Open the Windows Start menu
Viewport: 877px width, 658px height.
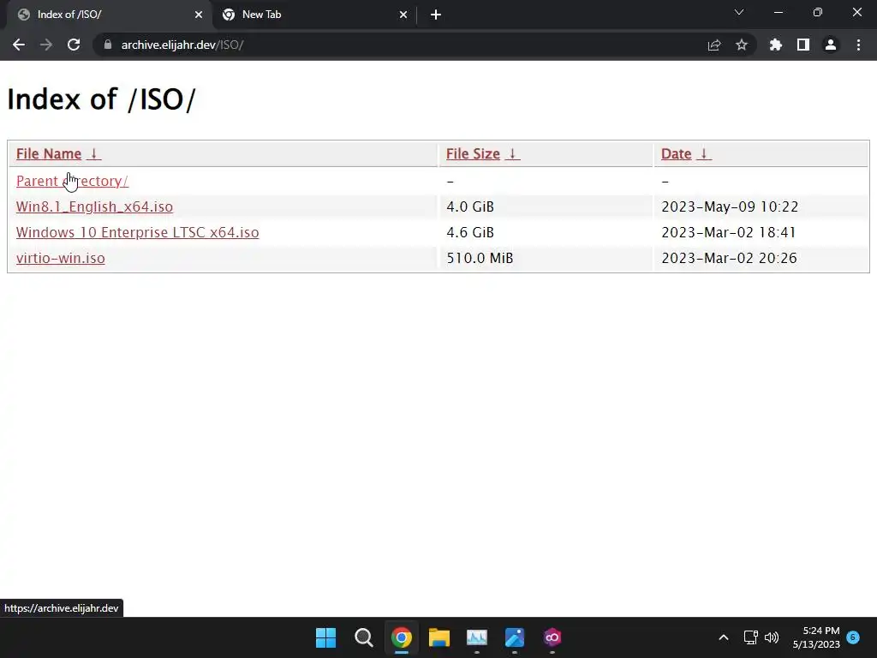click(326, 637)
